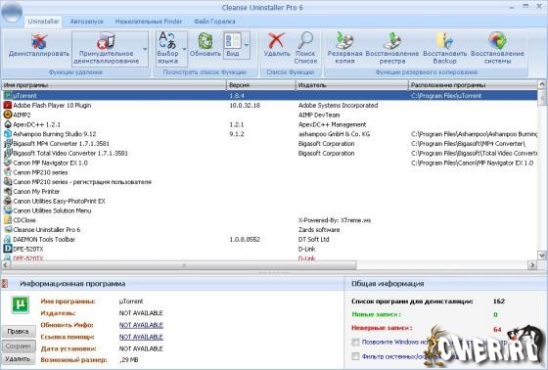Open the Обновить Инфо NOT AVAILABLE link
This screenshot has width=548, height=370.
(141, 325)
